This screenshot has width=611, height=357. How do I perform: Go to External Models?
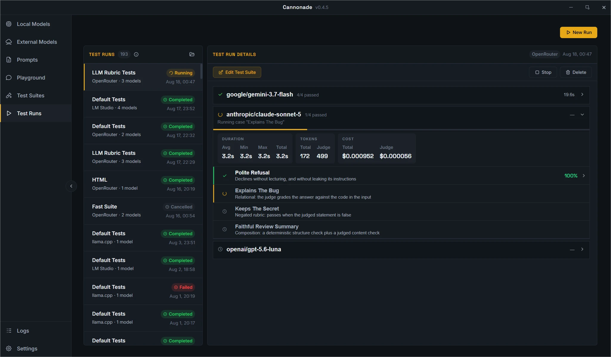click(x=36, y=42)
